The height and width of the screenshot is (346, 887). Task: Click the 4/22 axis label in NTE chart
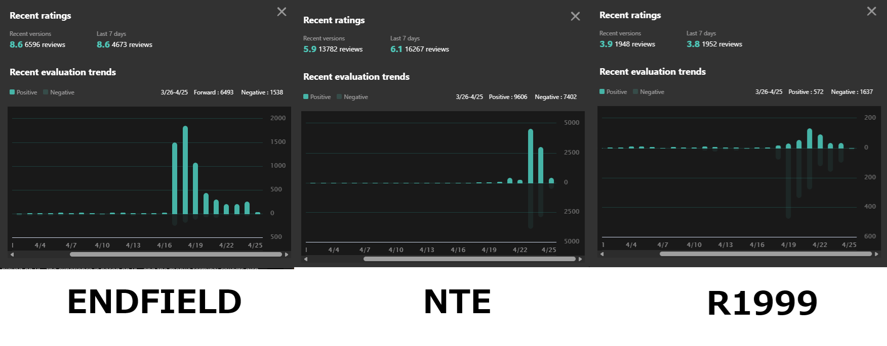[x=520, y=250]
